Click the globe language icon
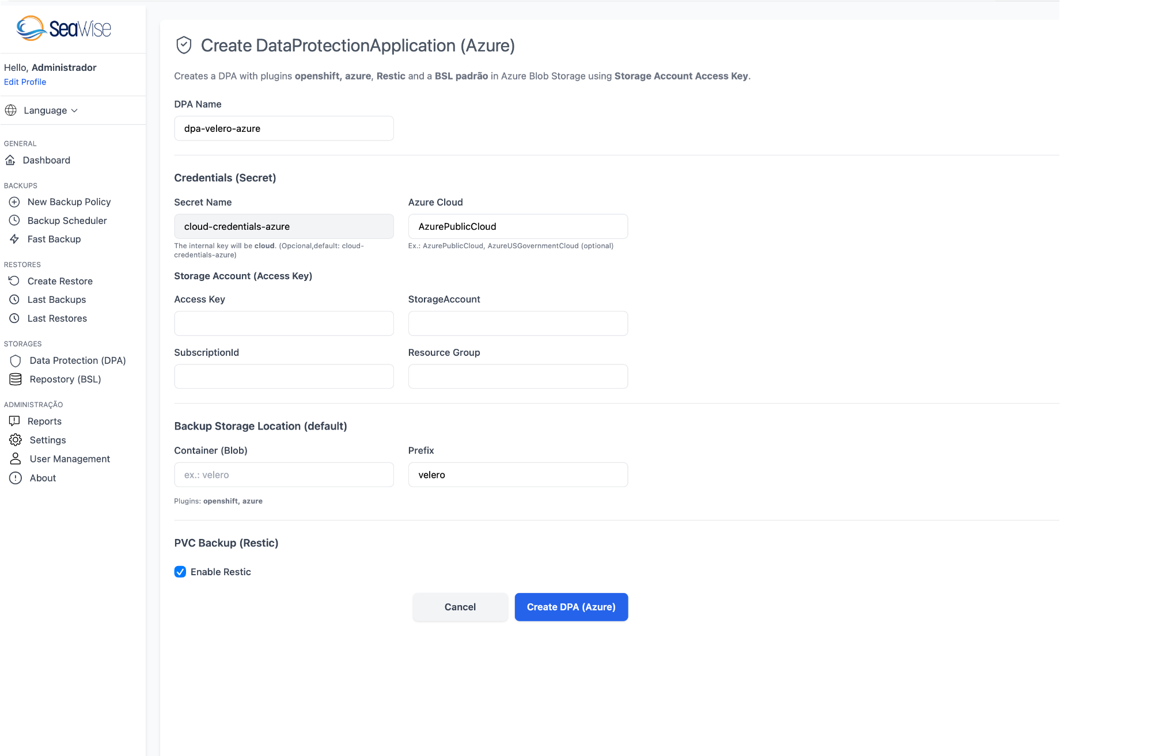This screenshot has width=1152, height=756. [x=10, y=110]
